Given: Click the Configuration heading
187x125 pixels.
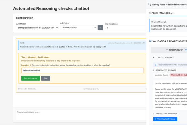Looking at the screenshot, I should coord(24,18).
